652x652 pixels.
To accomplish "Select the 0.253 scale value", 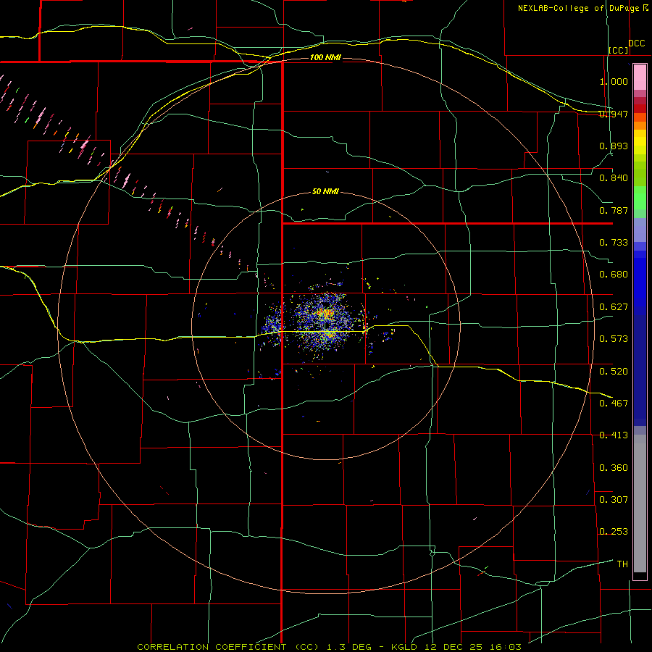I will coord(614,532).
